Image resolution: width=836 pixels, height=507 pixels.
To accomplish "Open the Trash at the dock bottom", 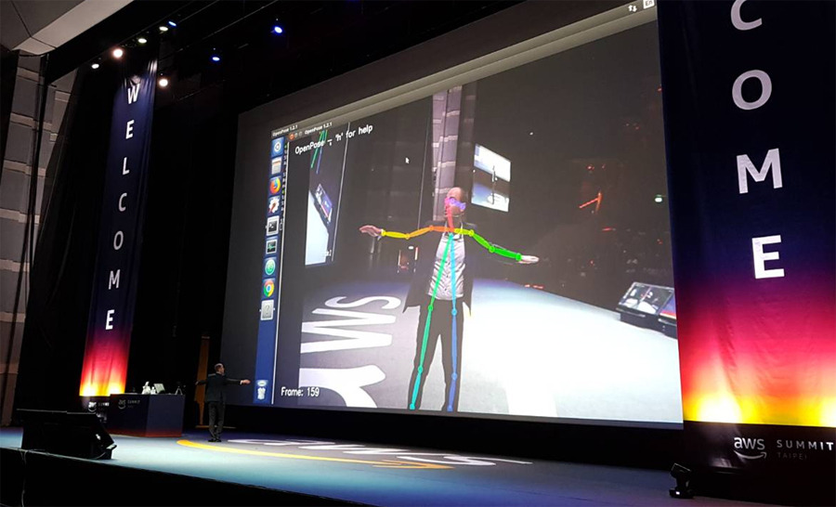I will (x=261, y=390).
